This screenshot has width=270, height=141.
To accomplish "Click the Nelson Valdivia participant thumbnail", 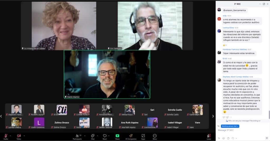I will (107, 123).
